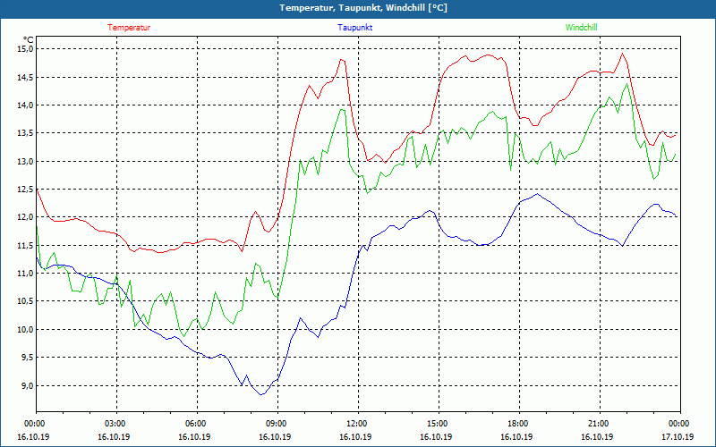Click the 15,0 y-axis label
Image resolution: width=716 pixels, height=447 pixels.
pyautogui.click(x=26, y=49)
